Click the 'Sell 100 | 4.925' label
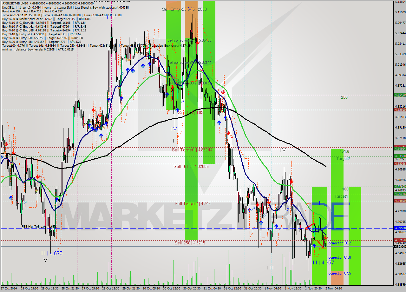This screenshot has width=406, height=292. pyautogui.click(x=192, y=112)
